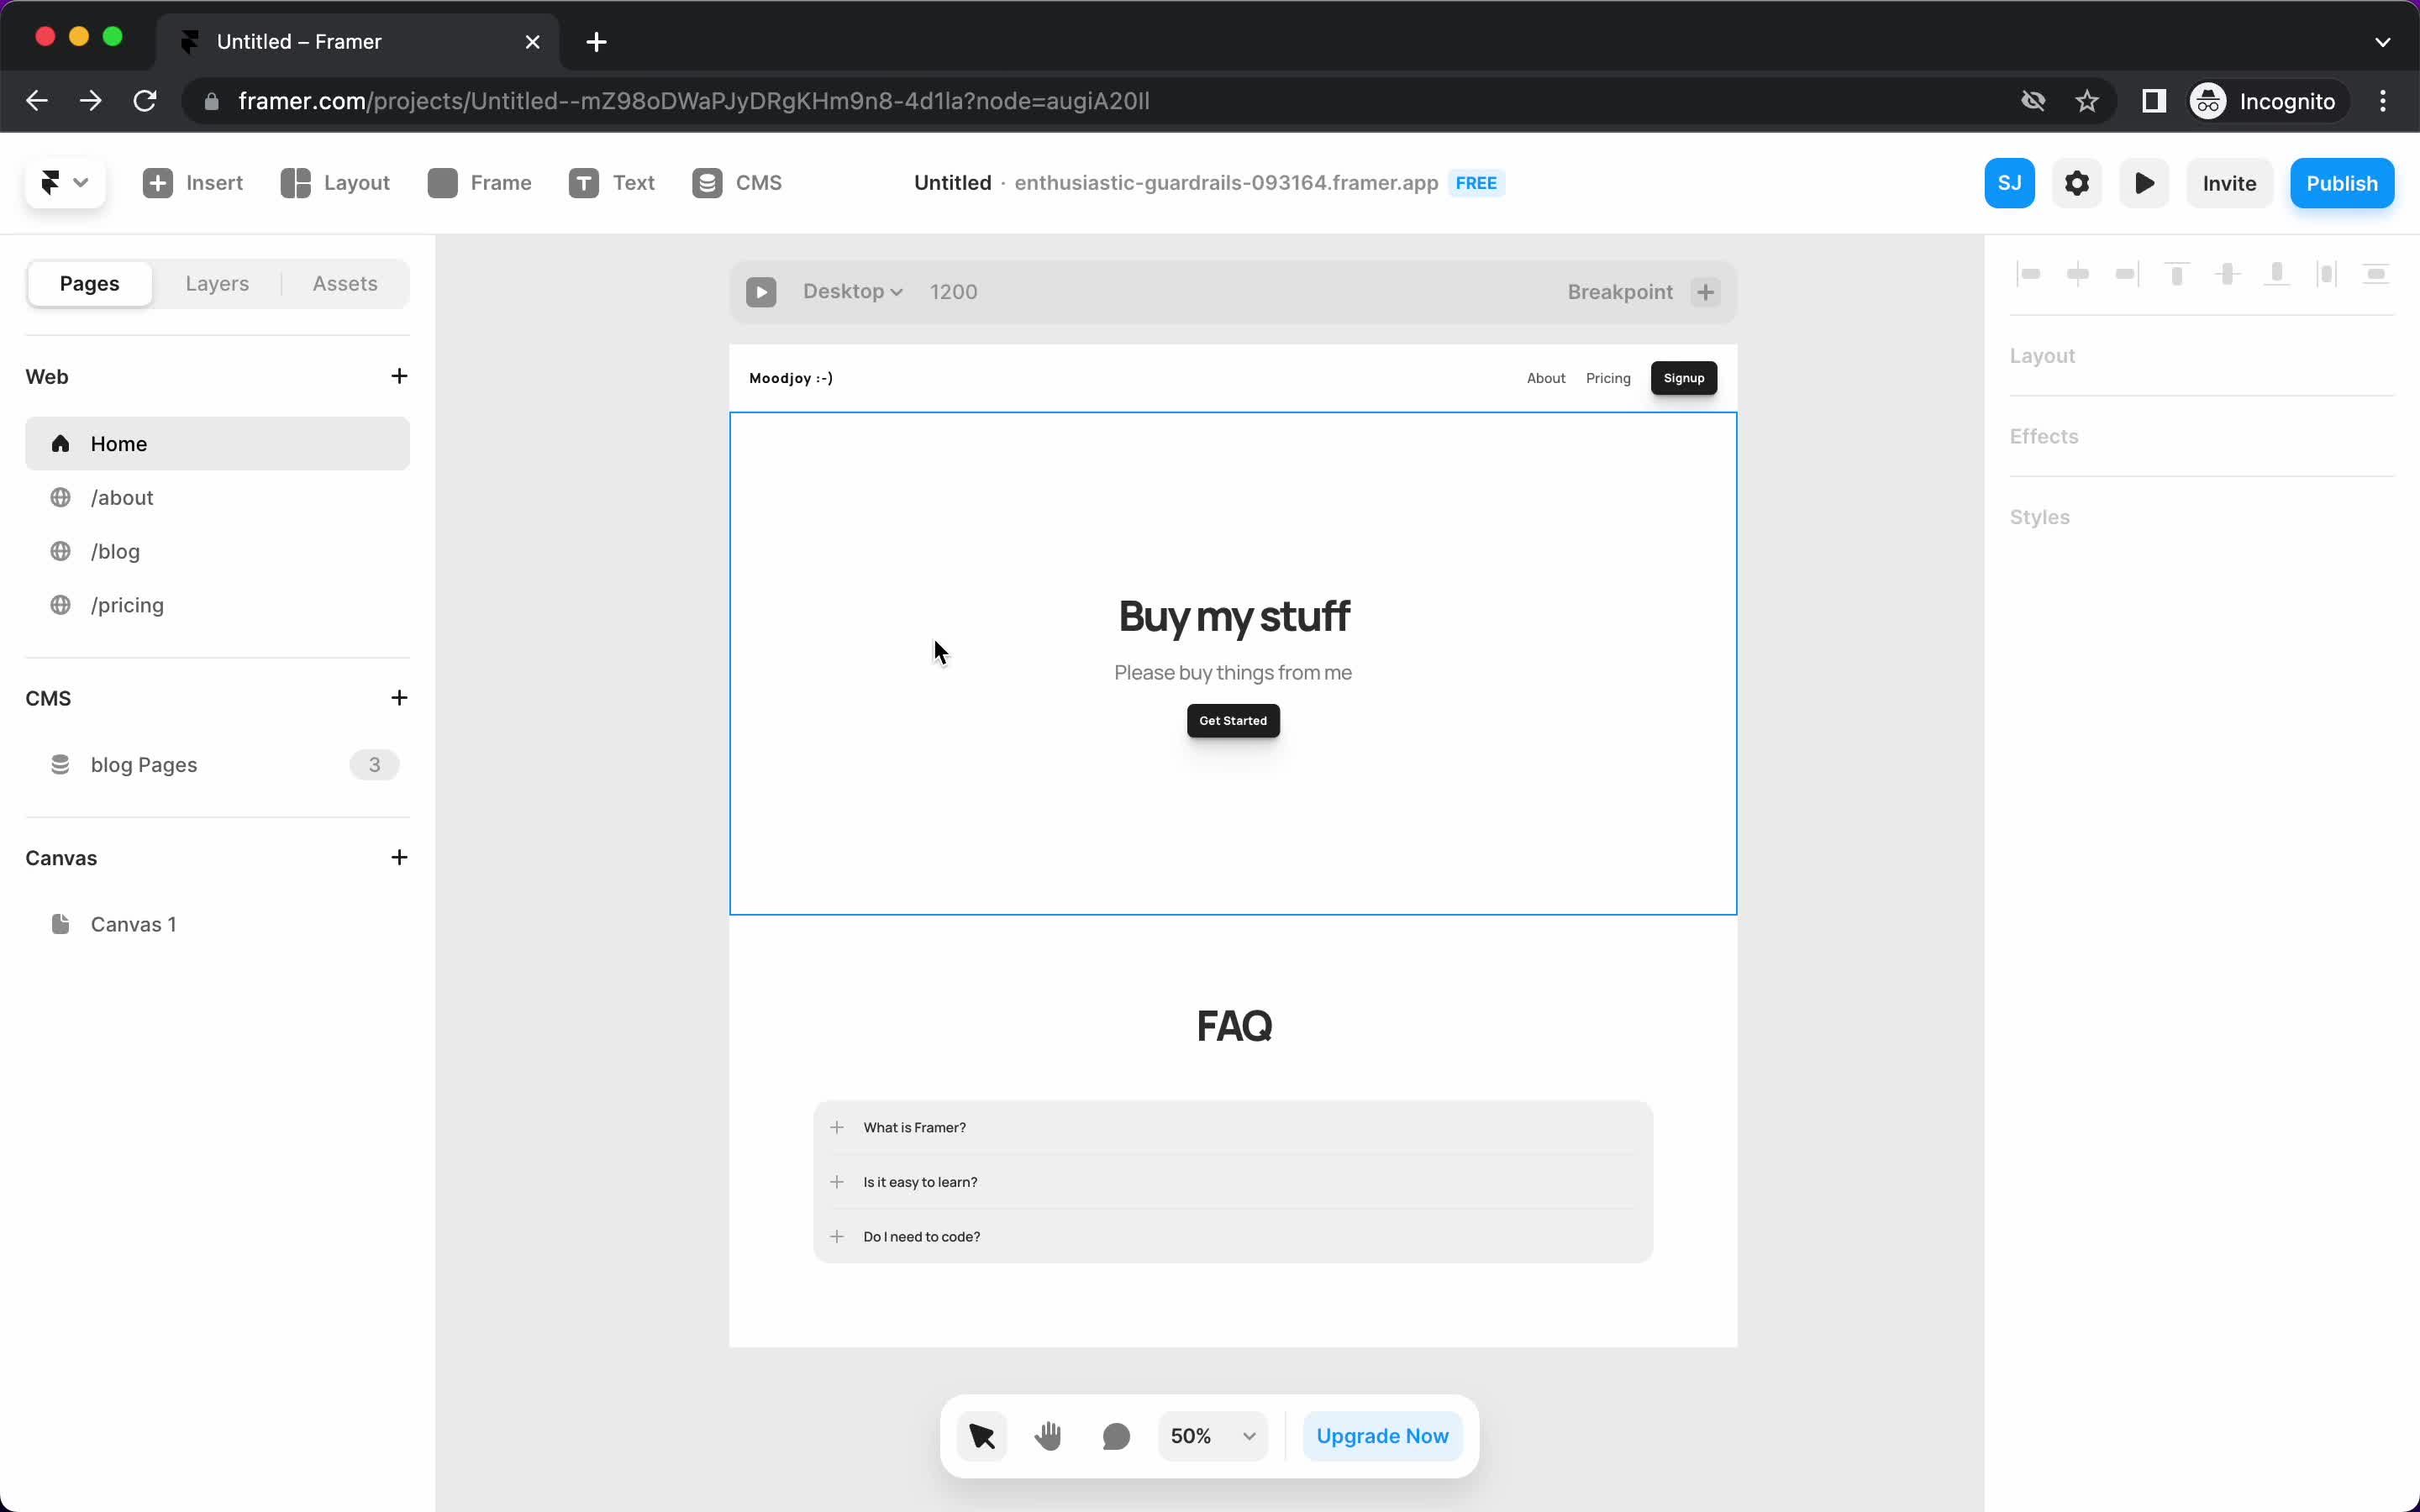The height and width of the screenshot is (1512, 2420).
Task: Click the Publish button
Action: tap(2342, 183)
